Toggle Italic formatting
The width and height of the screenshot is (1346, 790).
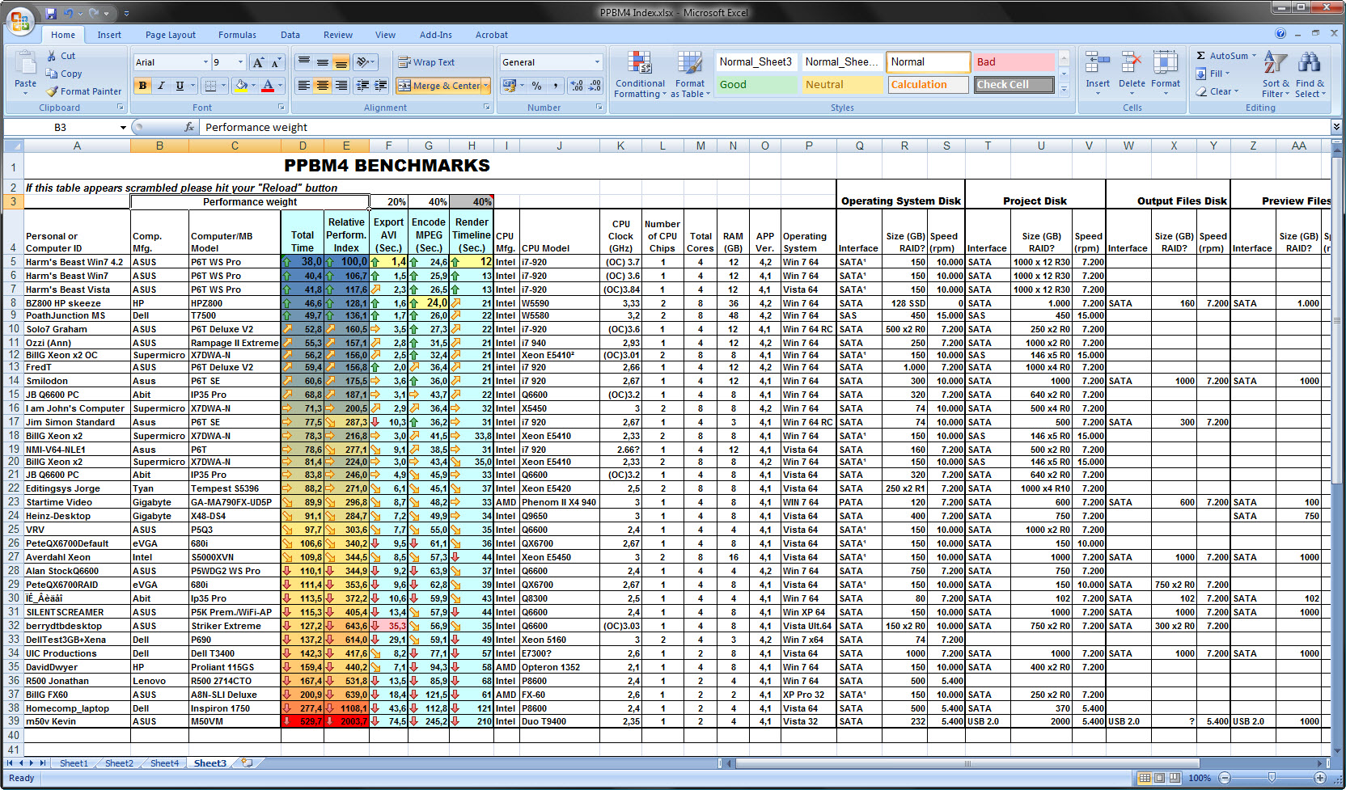(161, 85)
